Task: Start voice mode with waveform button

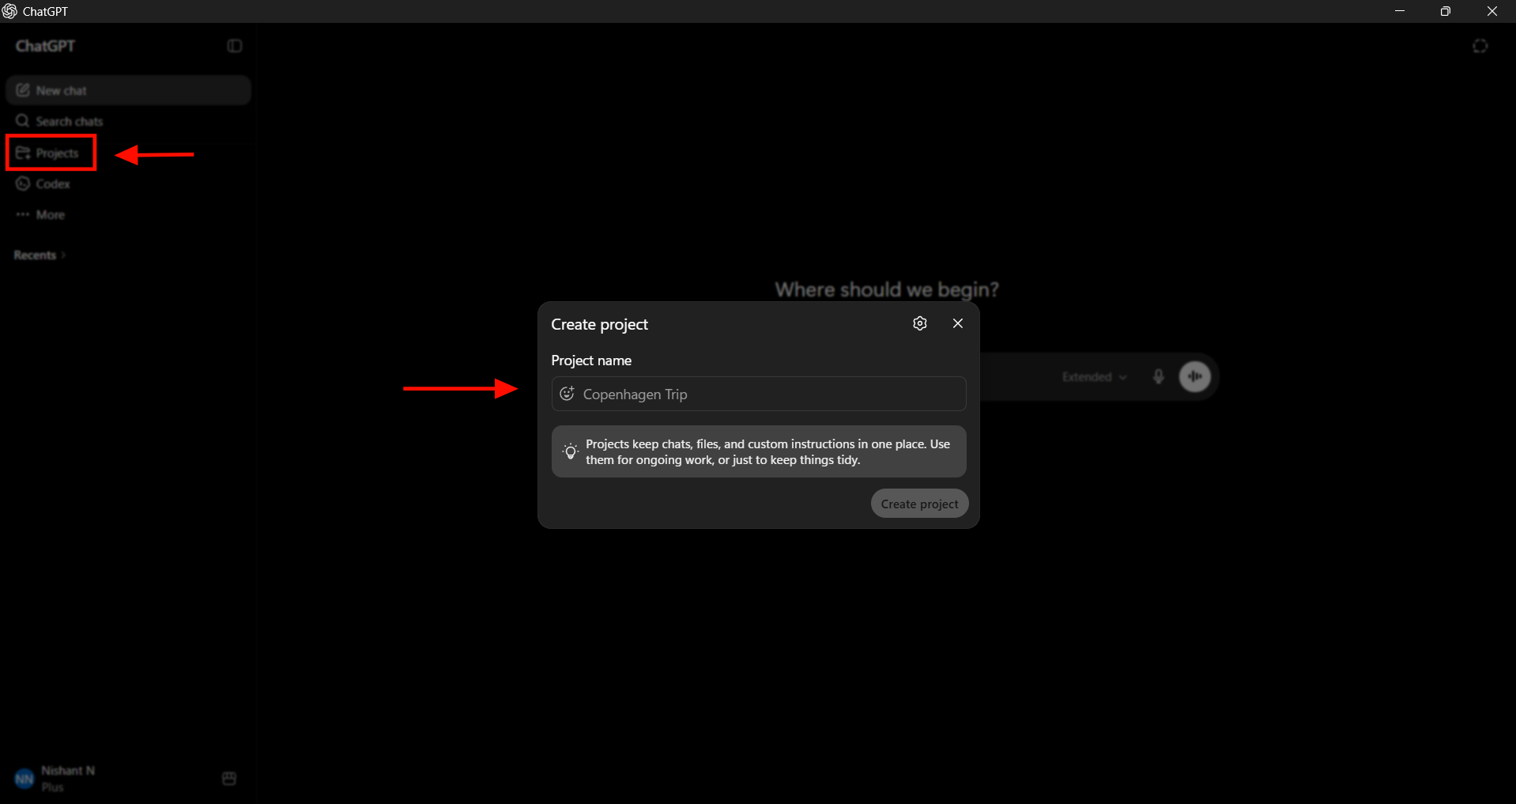Action: click(x=1195, y=376)
